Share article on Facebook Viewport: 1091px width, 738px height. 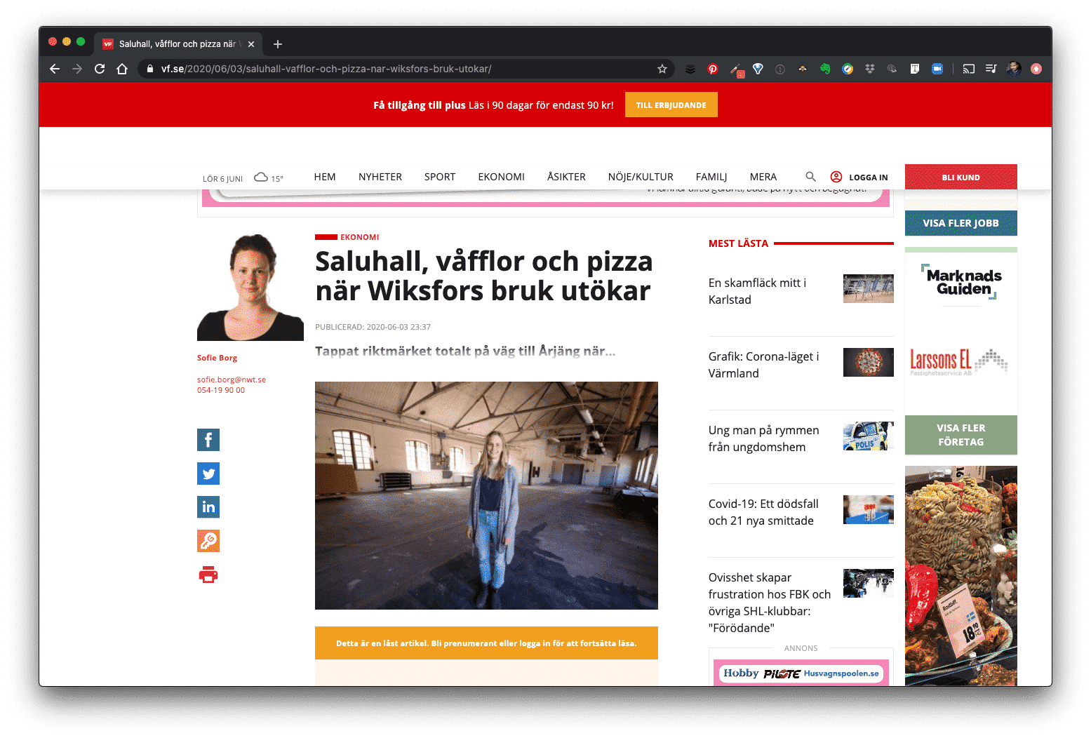click(208, 440)
